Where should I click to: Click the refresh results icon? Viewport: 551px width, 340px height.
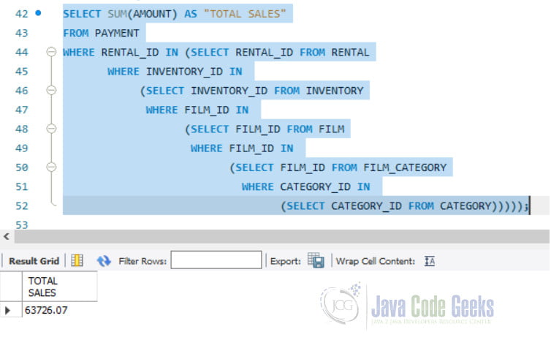tap(104, 261)
